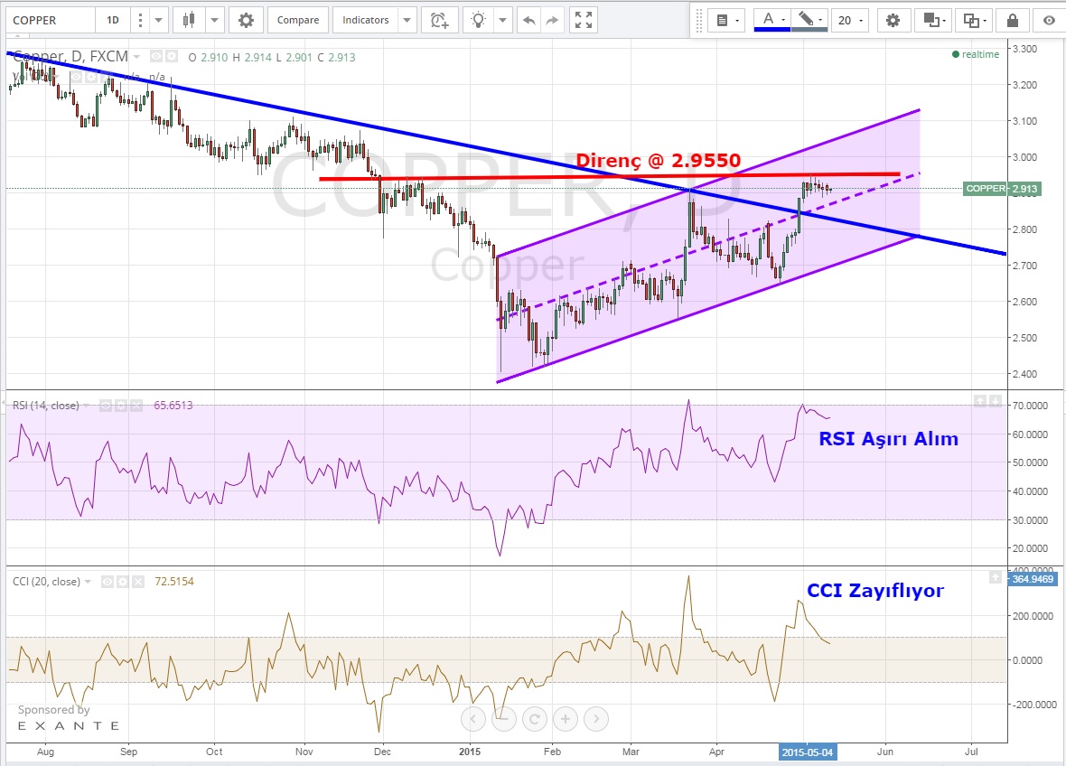Create a new alert with alarm clock icon
This screenshot has height=766, width=1066.
coord(439,19)
